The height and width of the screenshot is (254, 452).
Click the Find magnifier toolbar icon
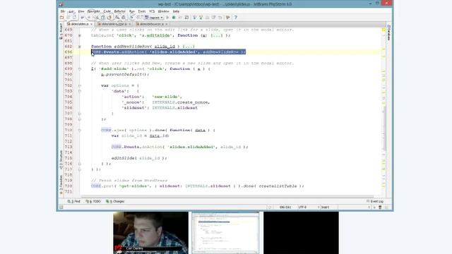point(117,18)
